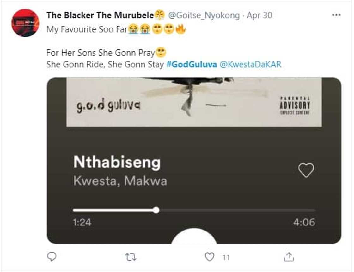Screen dimensions: 354x272
Task: Click the 1:24 elapsed time label
Action: (x=82, y=222)
